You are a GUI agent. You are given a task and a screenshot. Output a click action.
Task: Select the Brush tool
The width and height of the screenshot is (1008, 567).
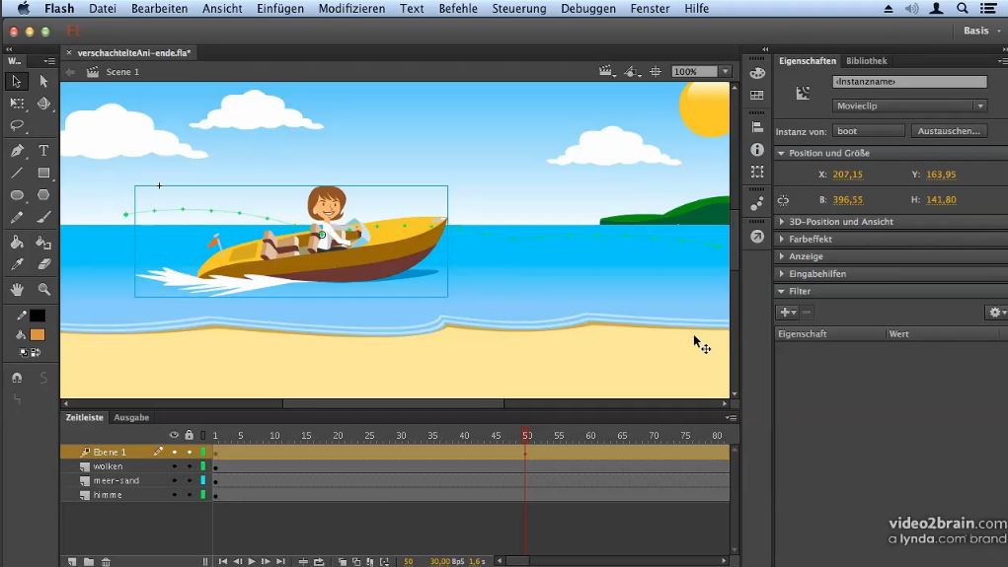coord(43,218)
